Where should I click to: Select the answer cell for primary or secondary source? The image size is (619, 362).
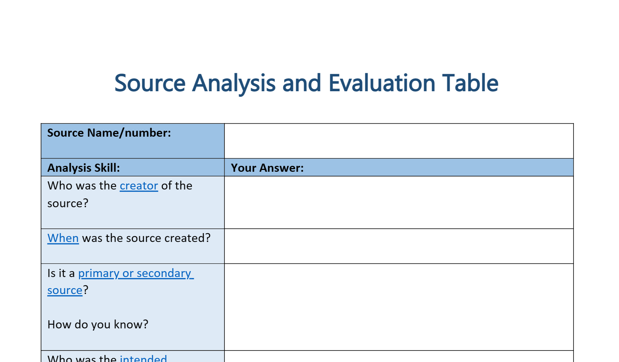[399, 307]
